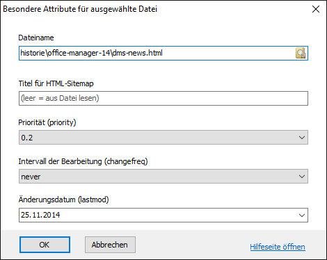This screenshot has height=260, width=327.
Task: Click the Dateiname label
Action: (x=36, y=38)
